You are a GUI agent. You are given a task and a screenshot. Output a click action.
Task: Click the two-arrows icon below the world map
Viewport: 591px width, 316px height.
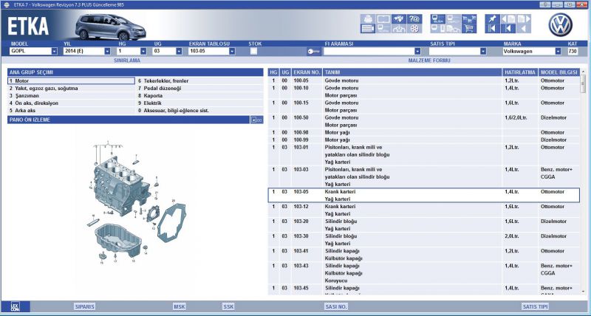(399, 29)
